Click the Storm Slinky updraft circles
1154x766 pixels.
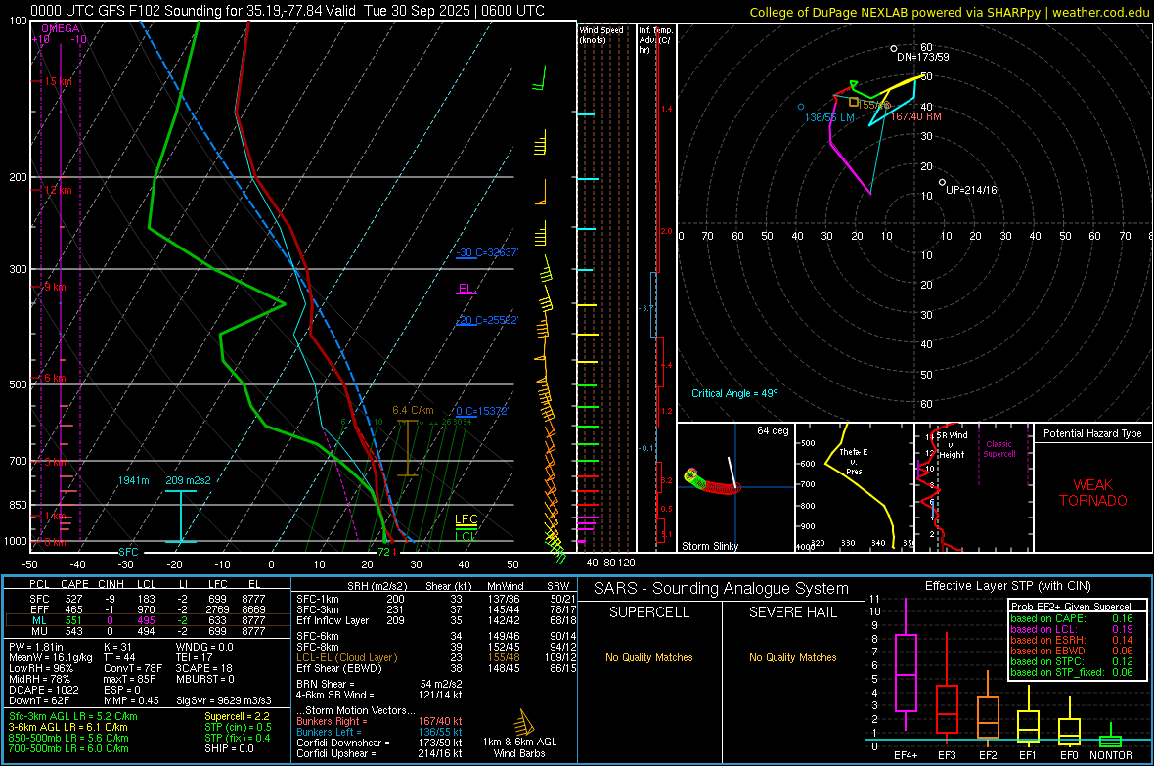712,481
